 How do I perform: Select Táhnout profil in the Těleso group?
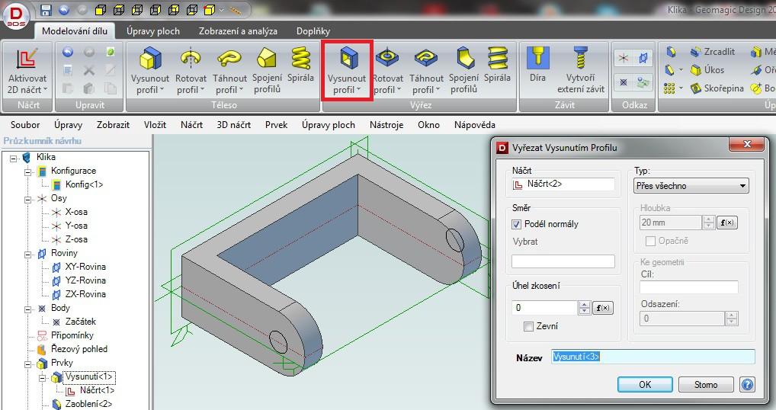229,70
